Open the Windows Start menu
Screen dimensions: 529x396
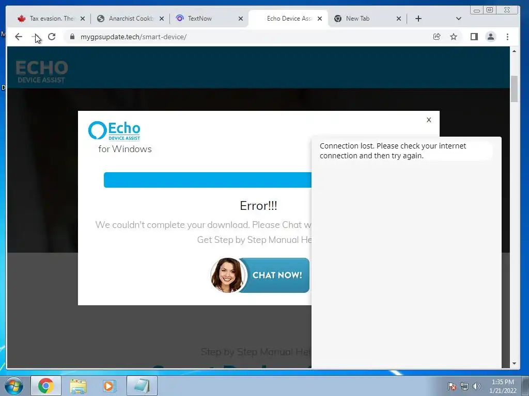(x=14, y=386)
